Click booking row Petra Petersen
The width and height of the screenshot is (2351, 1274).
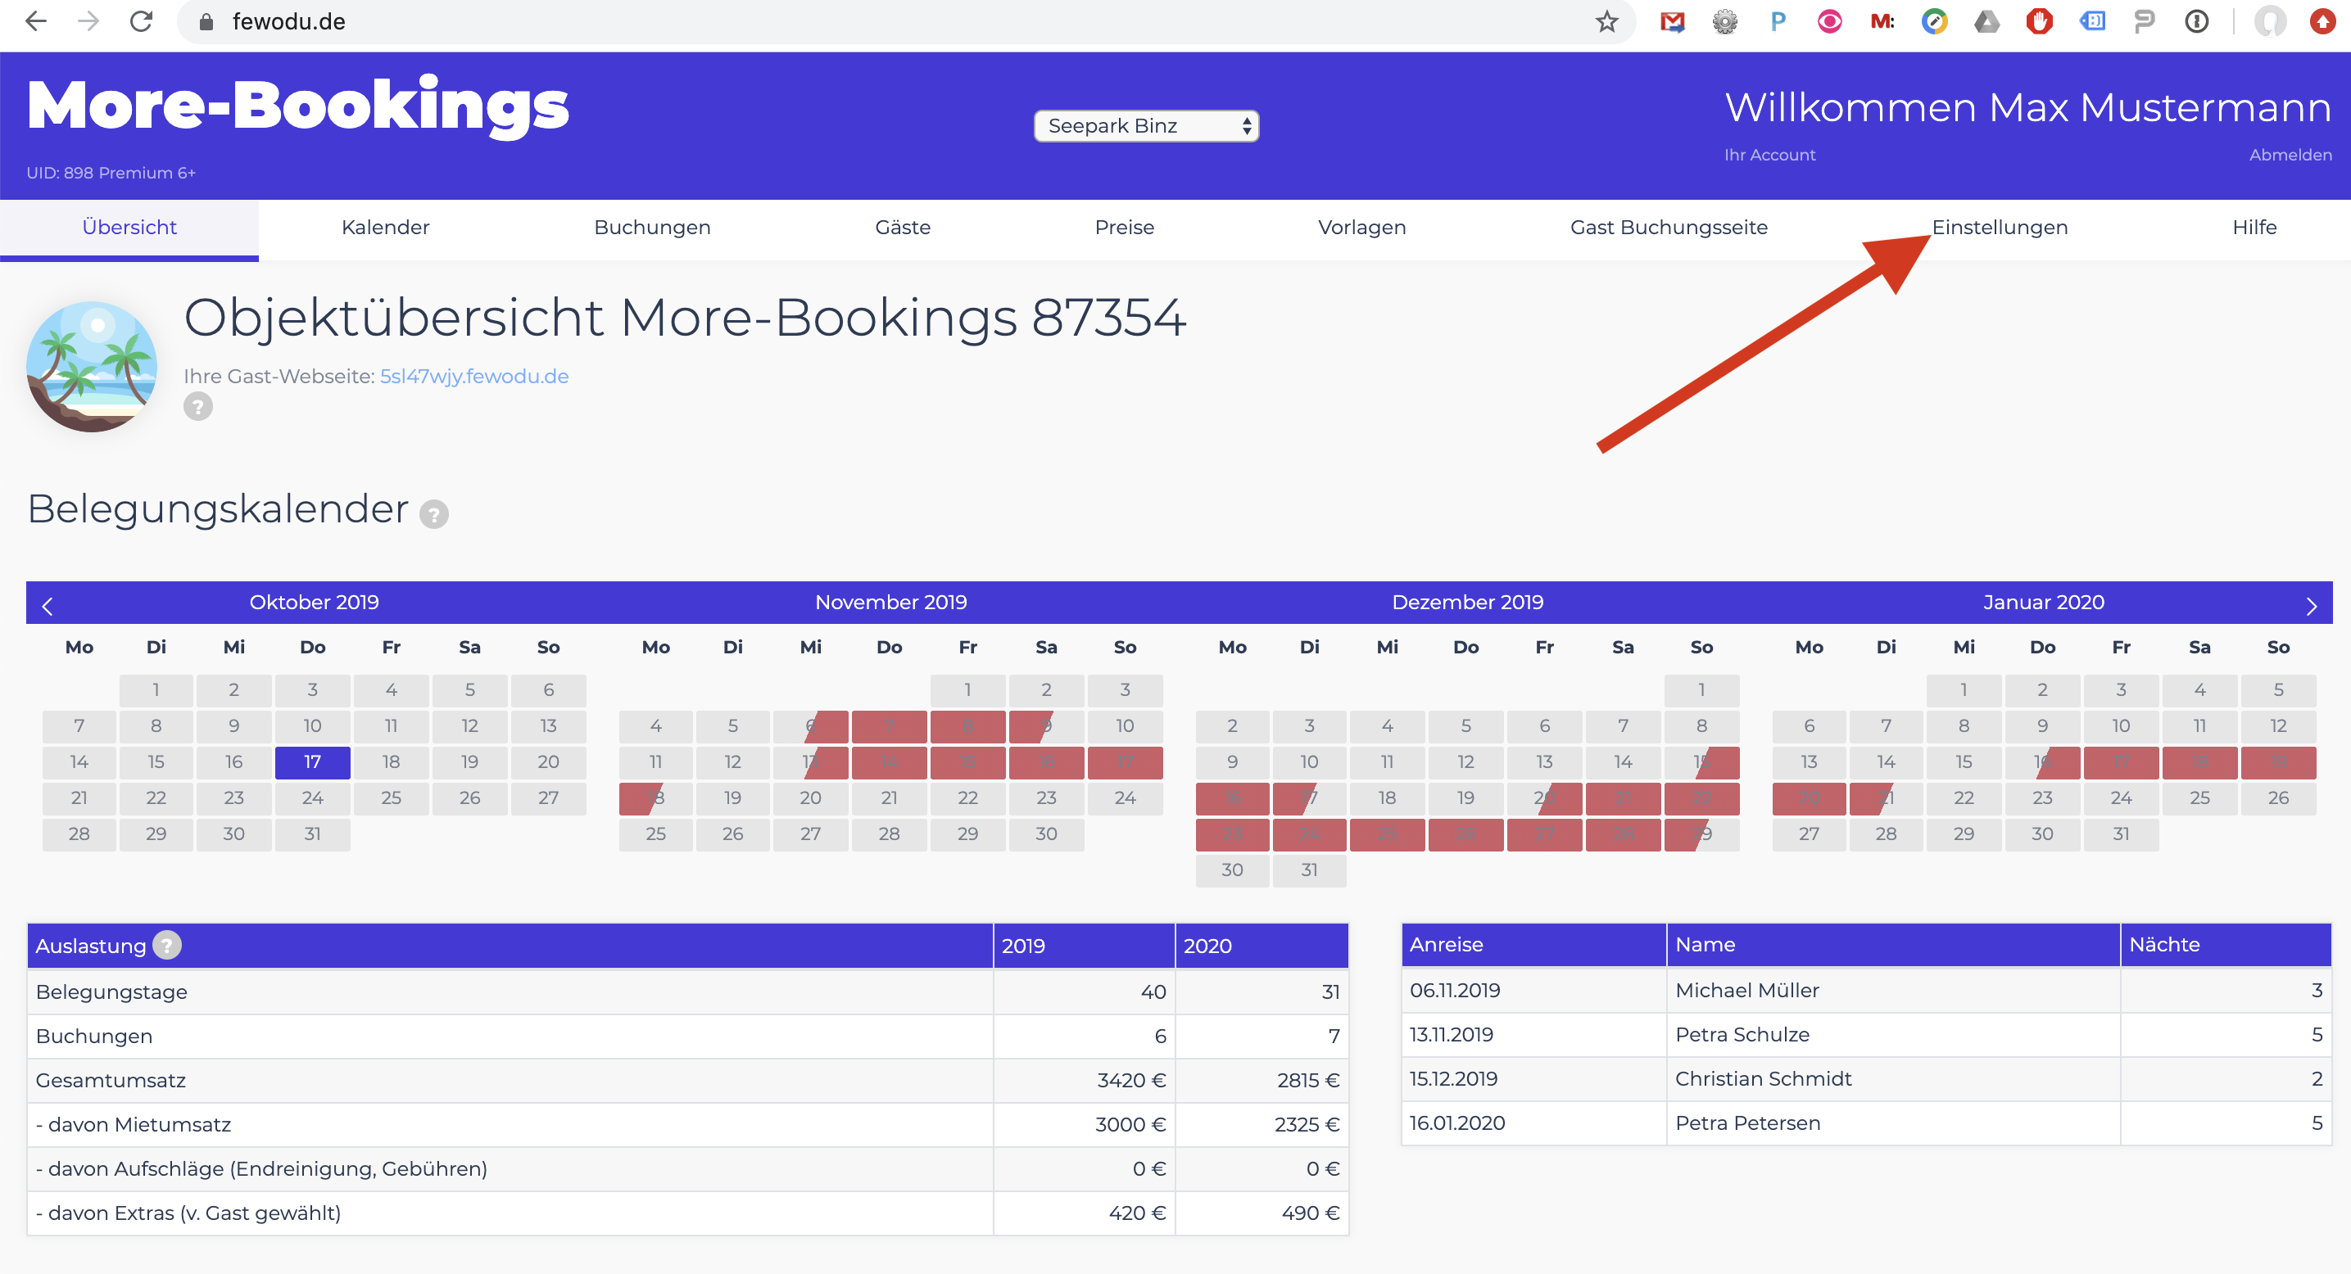point(1865,1123)
